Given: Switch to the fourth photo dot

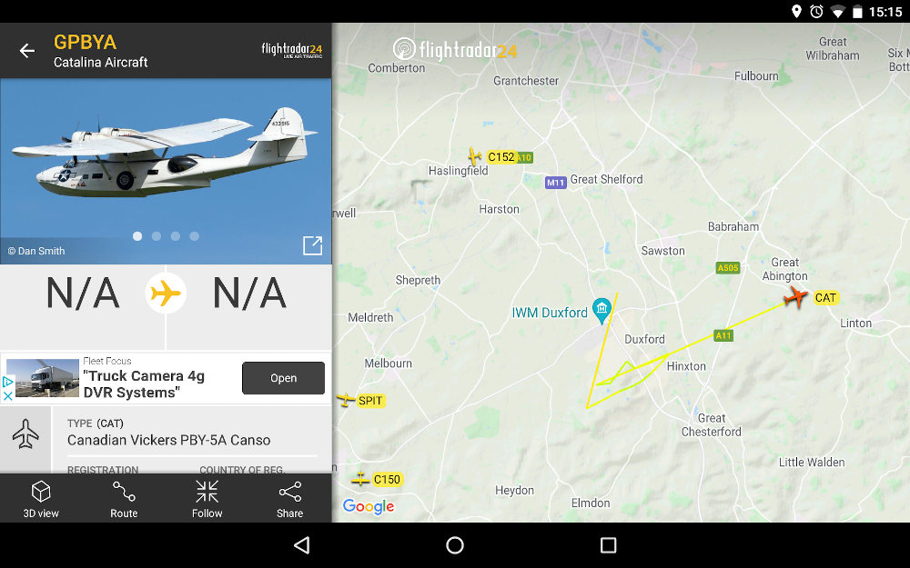Looking at the screenshot, I should coord(195,236).
